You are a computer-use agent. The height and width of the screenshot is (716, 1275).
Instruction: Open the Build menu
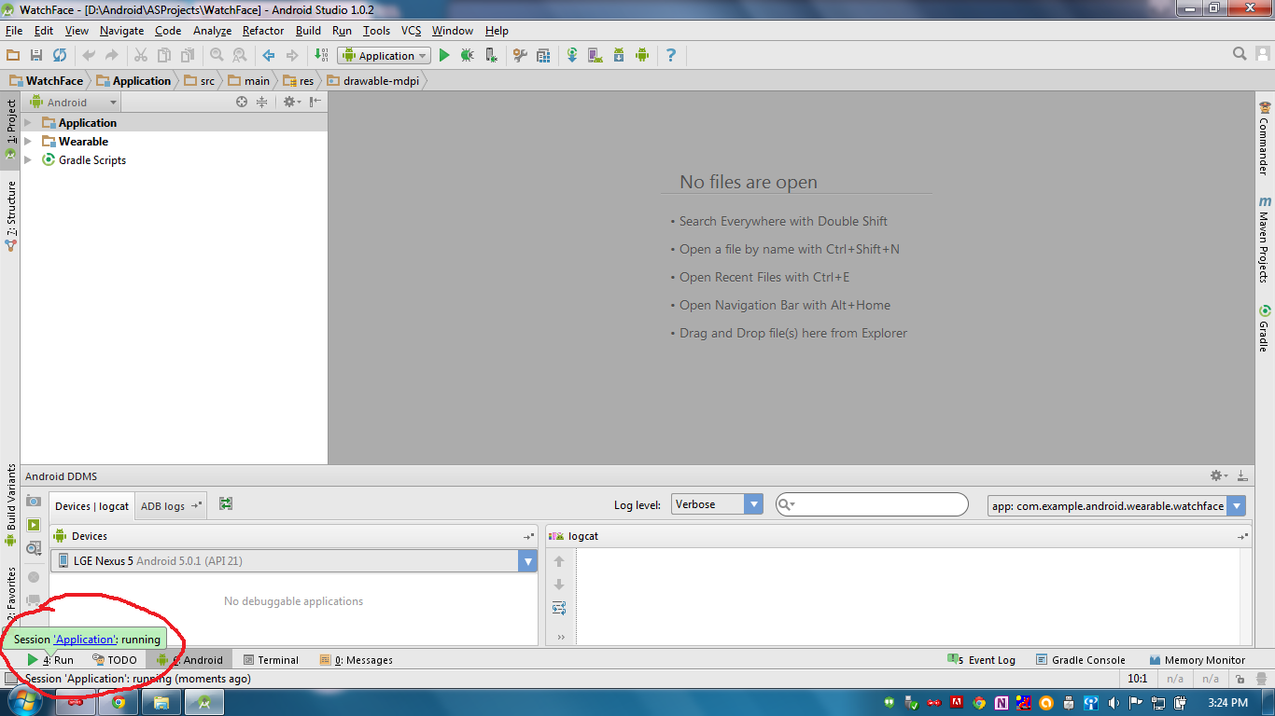tap(308, 31)
